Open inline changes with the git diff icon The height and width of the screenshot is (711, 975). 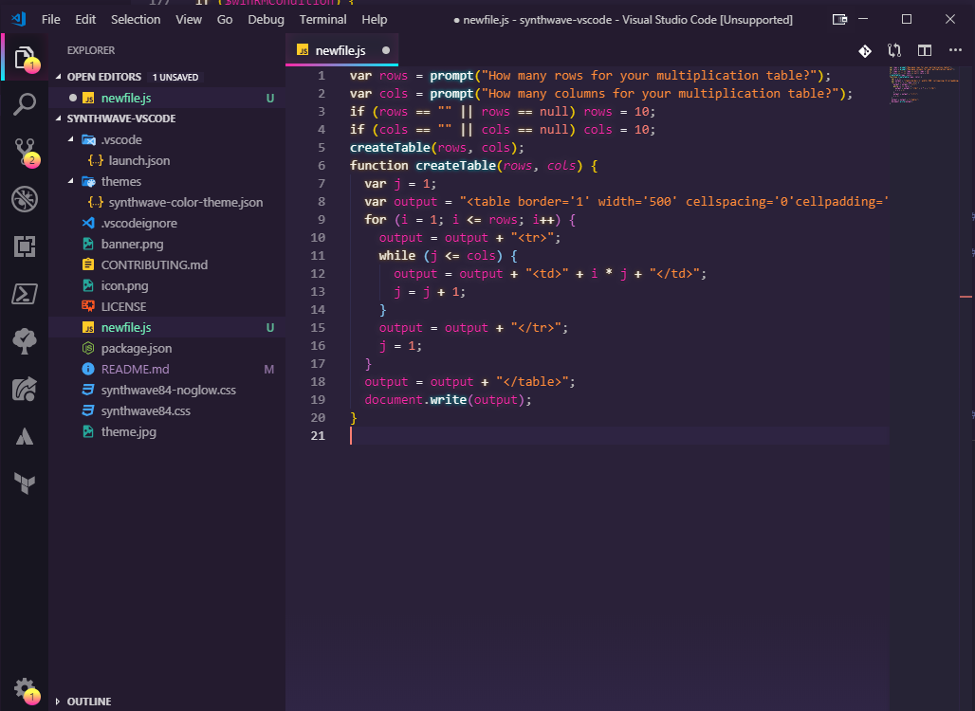coord(865,50)
